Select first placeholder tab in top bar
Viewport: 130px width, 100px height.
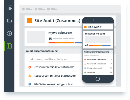(x=27, y=9)
